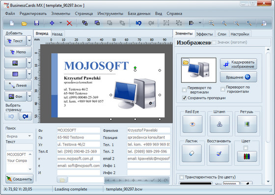Viewport: 275px width, 195px height.
Task: Open the Редактировать menu
Action: (x=33, y=13)
